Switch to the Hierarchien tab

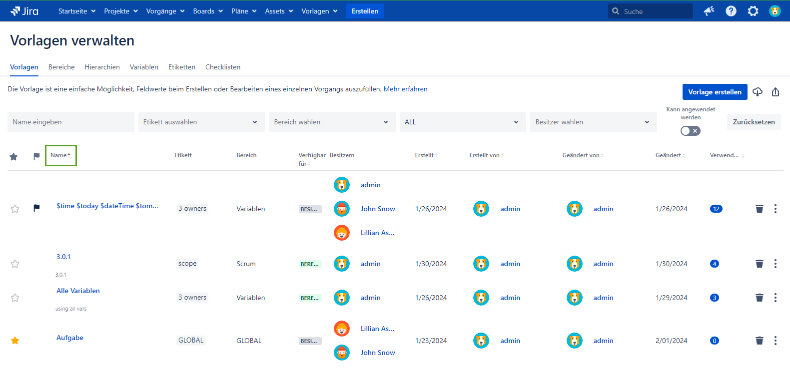(x=102, y=67)
